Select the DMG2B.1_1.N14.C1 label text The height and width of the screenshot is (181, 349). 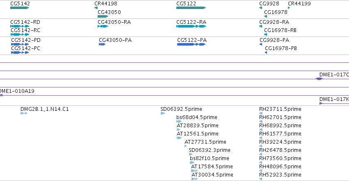(x=45, y=109)
